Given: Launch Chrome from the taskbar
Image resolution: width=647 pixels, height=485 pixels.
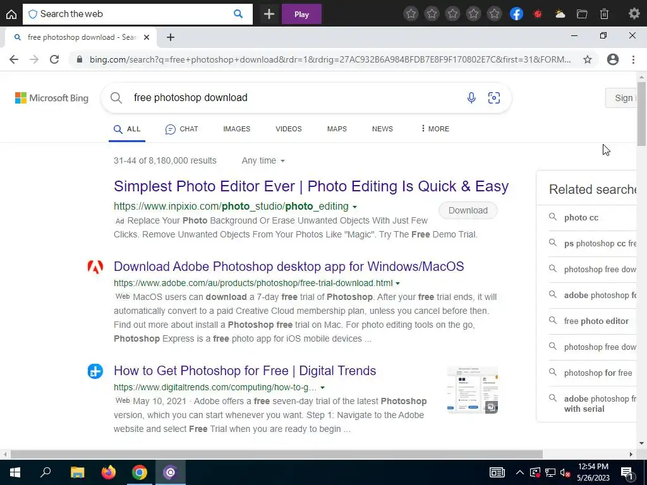Looking at the screenshot, I should coord(140,472).
